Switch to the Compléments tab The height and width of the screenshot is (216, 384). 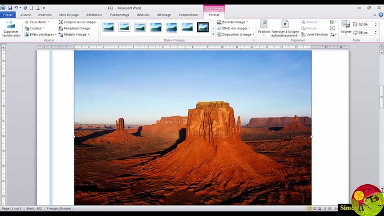click(x=189, y=15)
